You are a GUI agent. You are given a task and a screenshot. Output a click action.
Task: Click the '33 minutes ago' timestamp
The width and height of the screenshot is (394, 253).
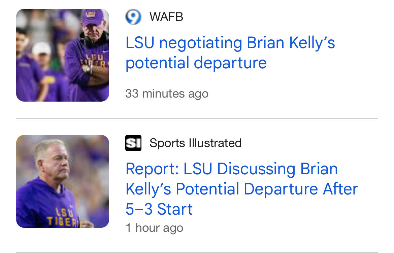tap(167, 94)
